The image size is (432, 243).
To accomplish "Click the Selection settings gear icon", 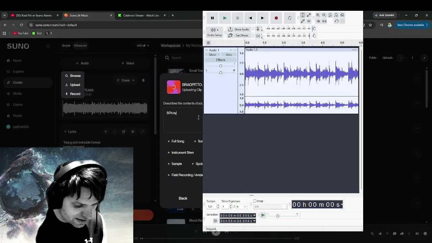I will (215, 221).
